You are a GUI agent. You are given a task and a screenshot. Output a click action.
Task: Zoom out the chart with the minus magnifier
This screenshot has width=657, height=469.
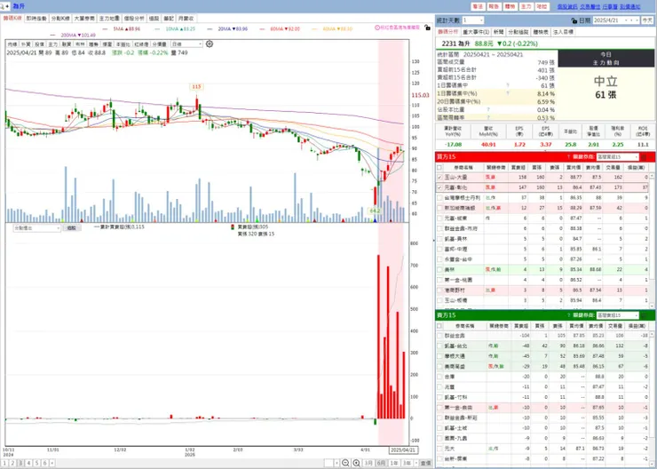(345, 463)
